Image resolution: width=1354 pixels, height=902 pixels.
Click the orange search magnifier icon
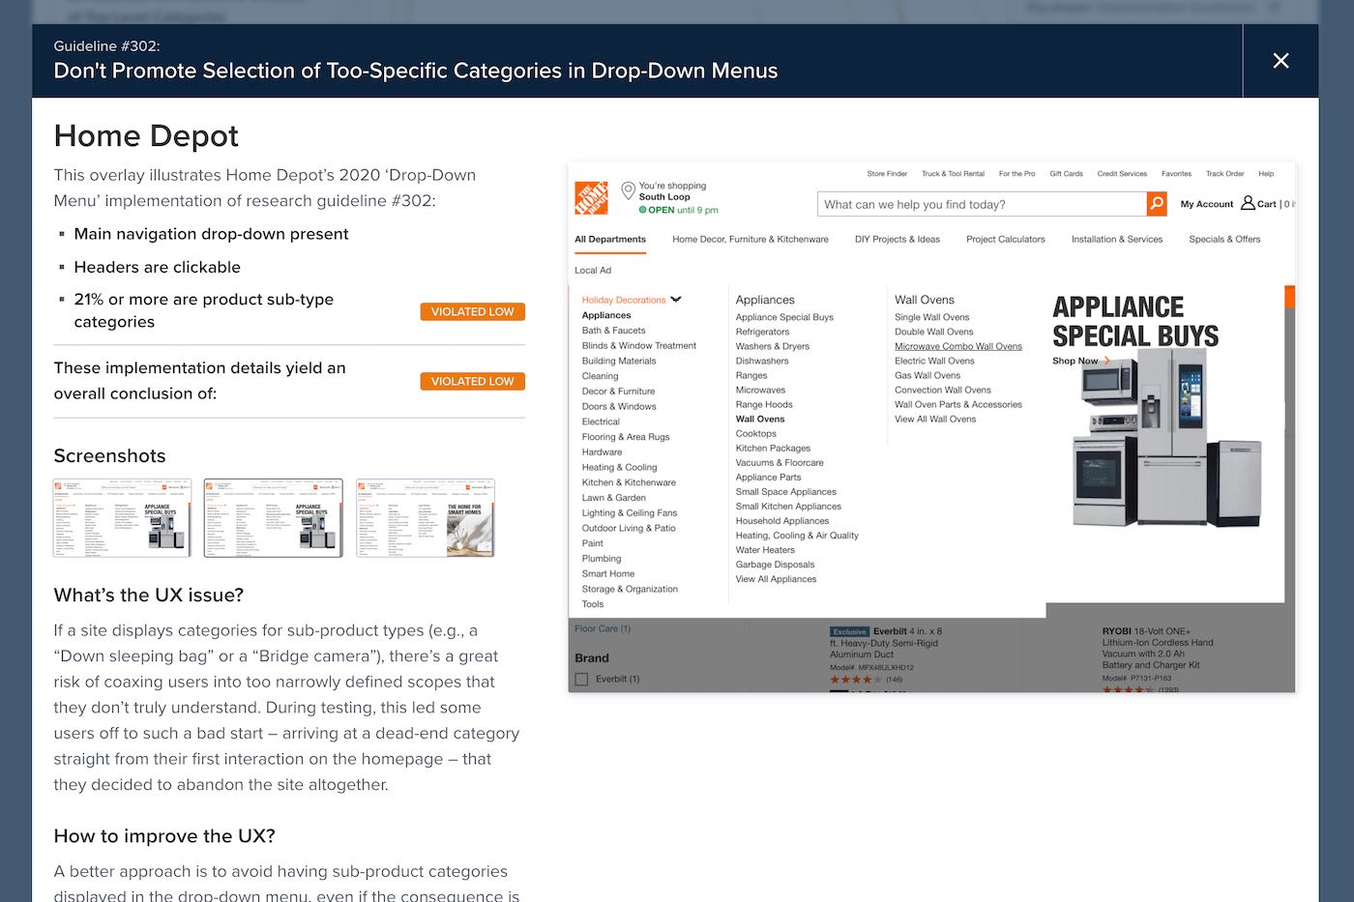[x=1156, y=204]
